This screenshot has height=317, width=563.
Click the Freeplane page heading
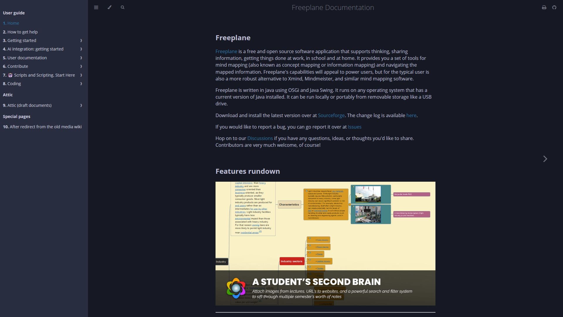point(233,38)
